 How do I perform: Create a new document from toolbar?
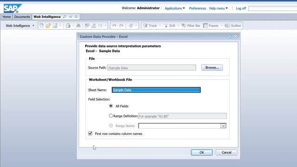[41, 26]
